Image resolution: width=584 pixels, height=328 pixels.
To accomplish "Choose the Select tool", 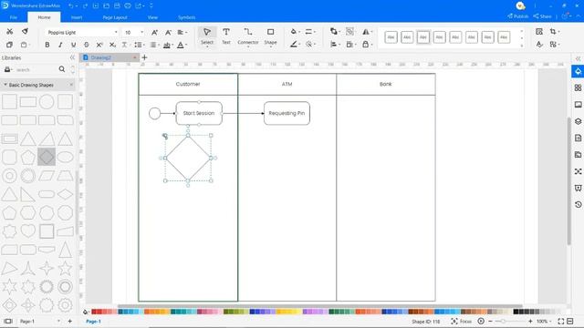I will click(x=207, y=36).
